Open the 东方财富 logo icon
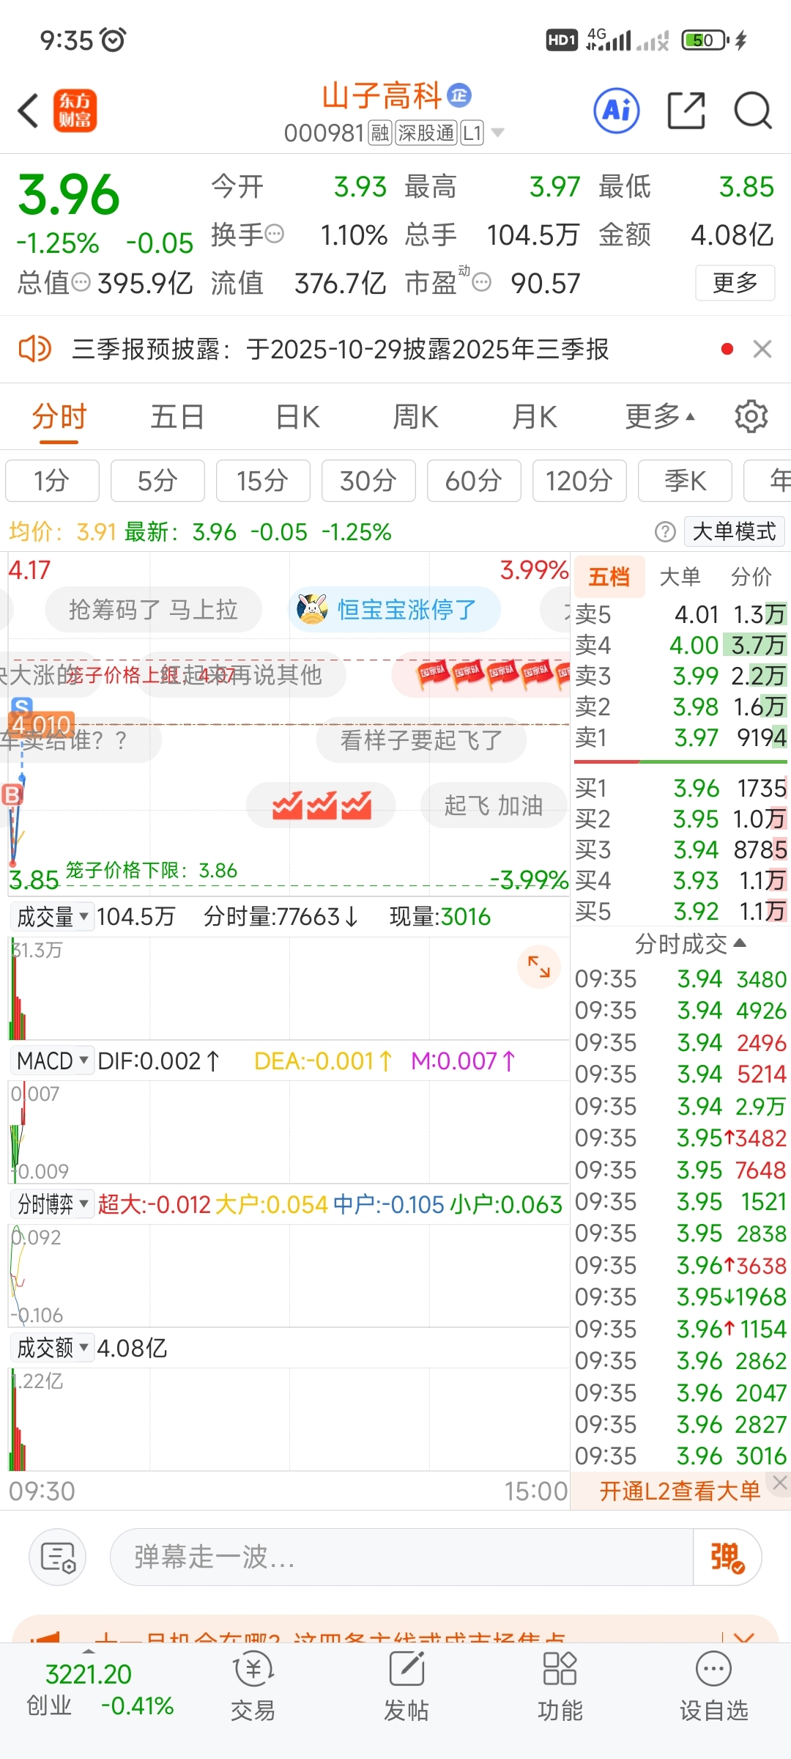The image size is (791, 1759). point(75,111)
